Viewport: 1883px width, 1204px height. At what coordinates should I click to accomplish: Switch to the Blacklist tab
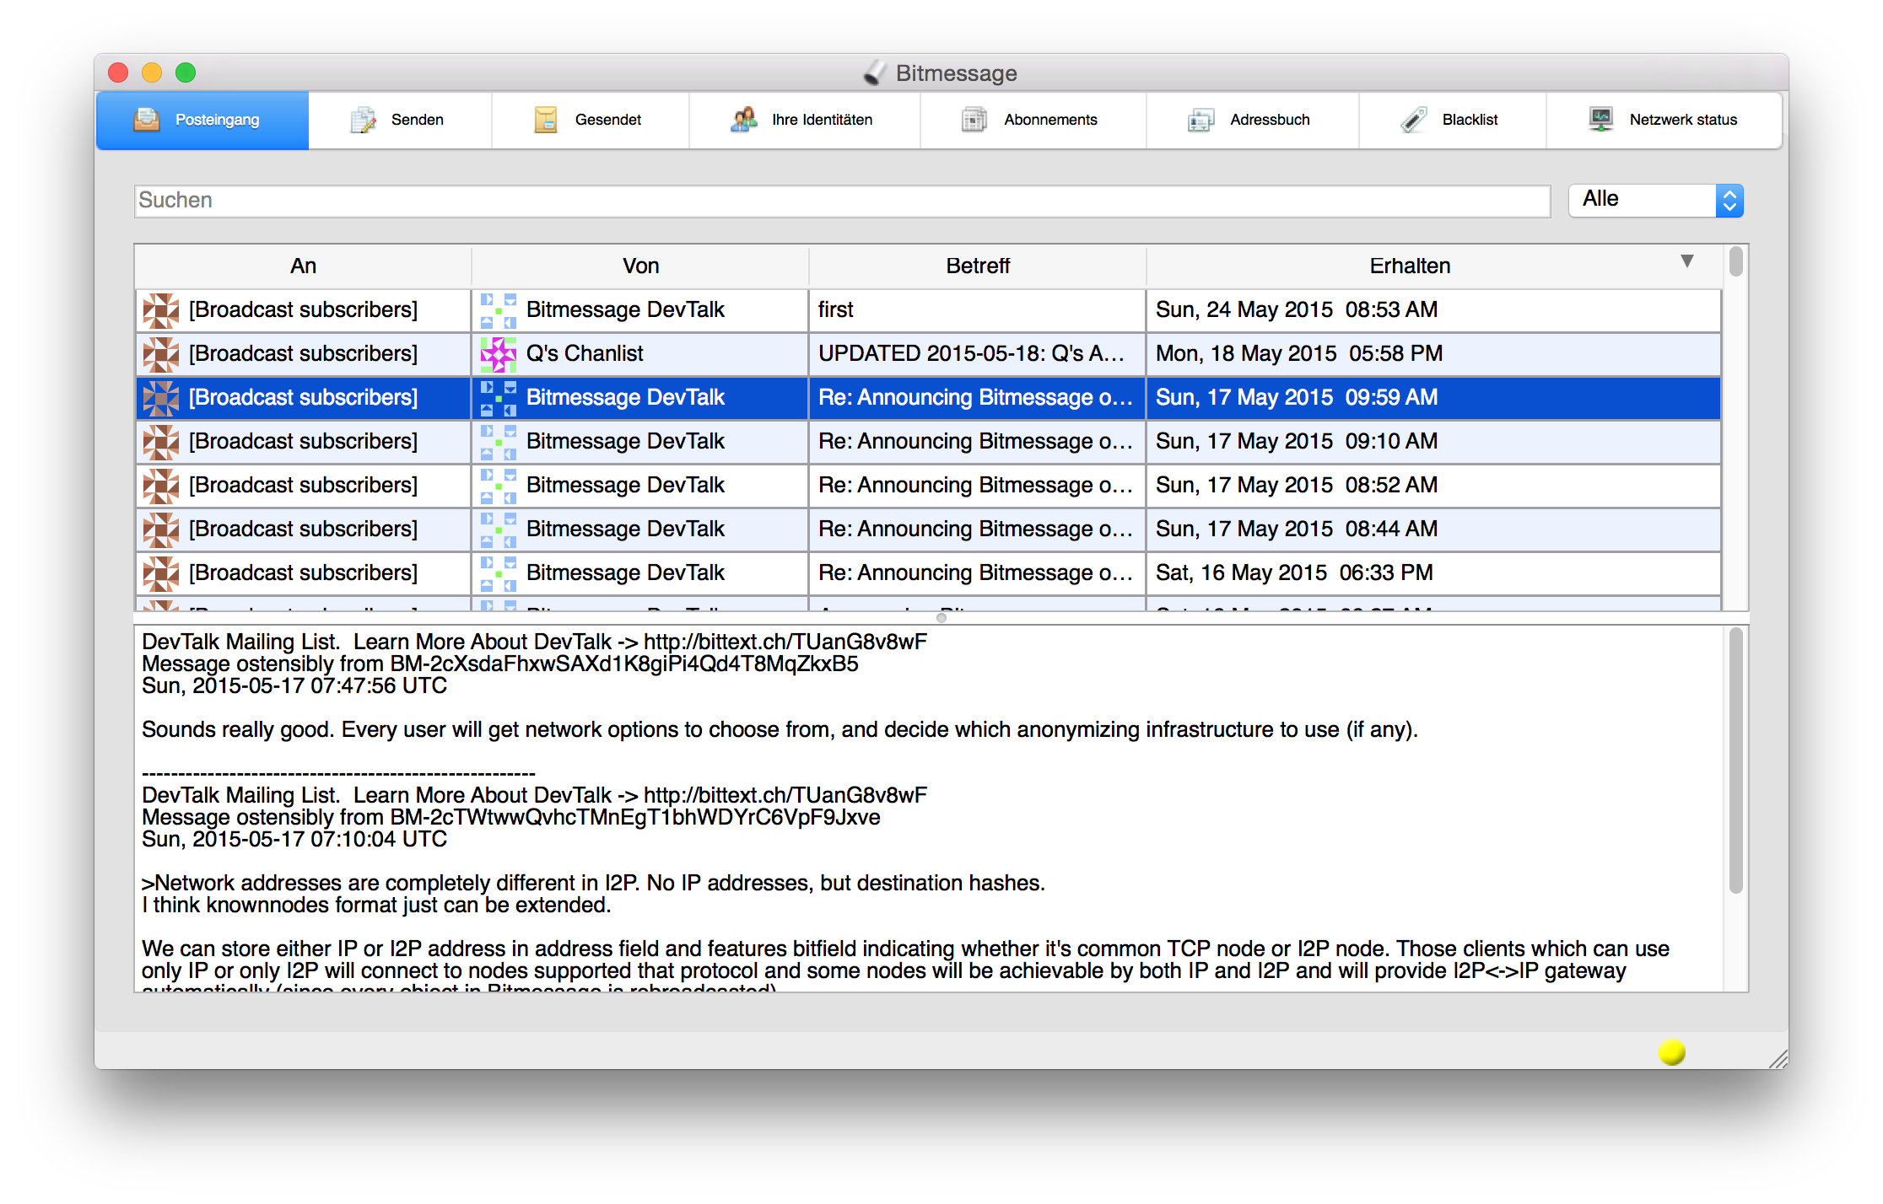tap(1469, 120)
